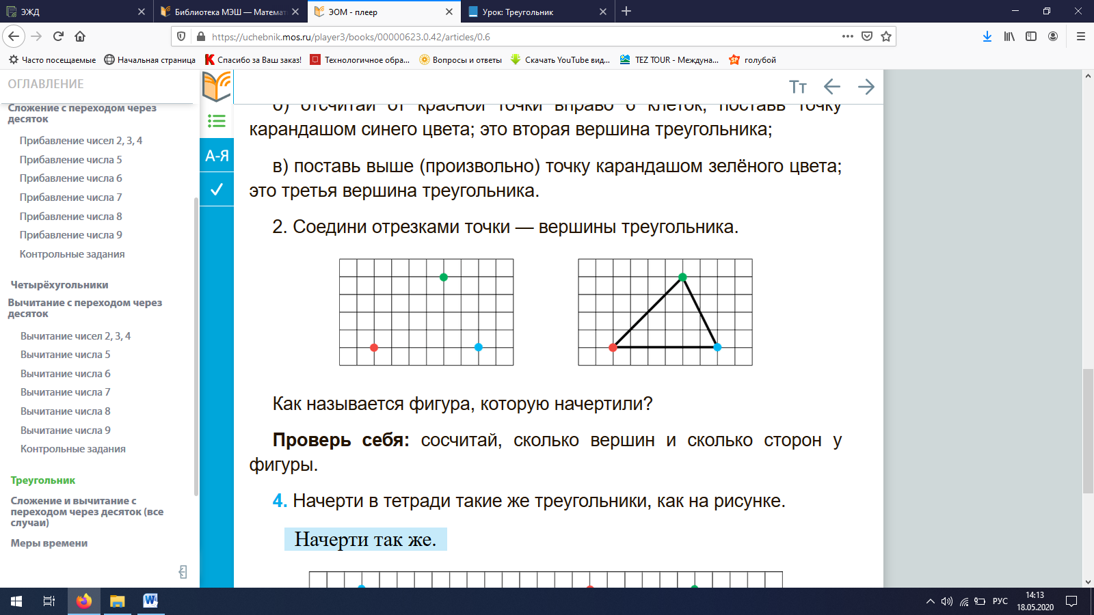Open Word from the taskbar
The height and width of the screenshot is (615, 1094).
(150, 601)
